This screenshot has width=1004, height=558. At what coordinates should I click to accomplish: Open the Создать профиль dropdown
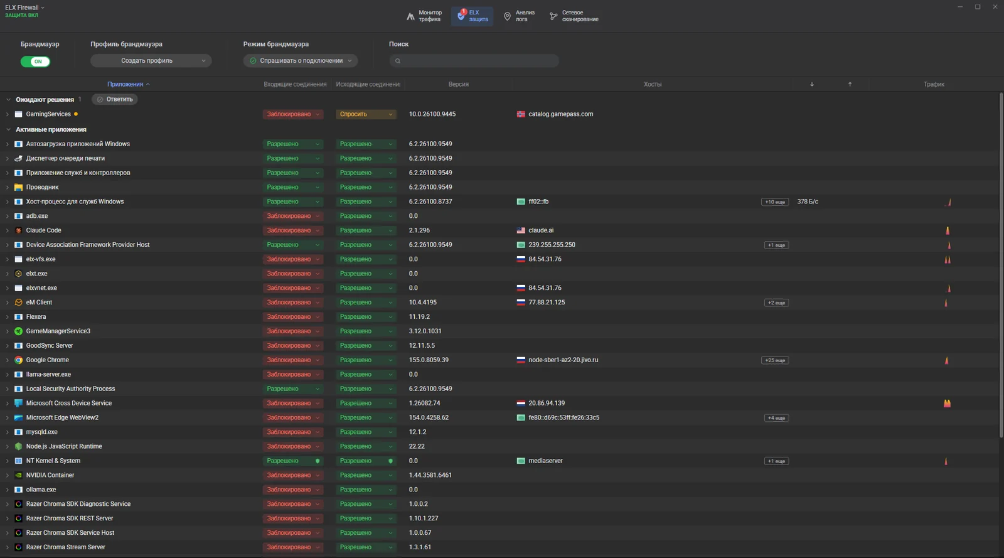151,61
